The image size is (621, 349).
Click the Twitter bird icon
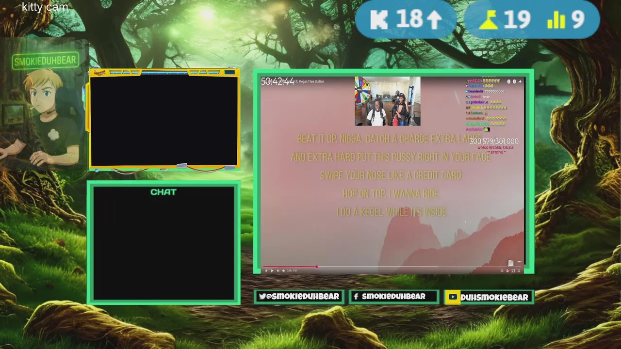pyautogui.click(x=262, y=296)
